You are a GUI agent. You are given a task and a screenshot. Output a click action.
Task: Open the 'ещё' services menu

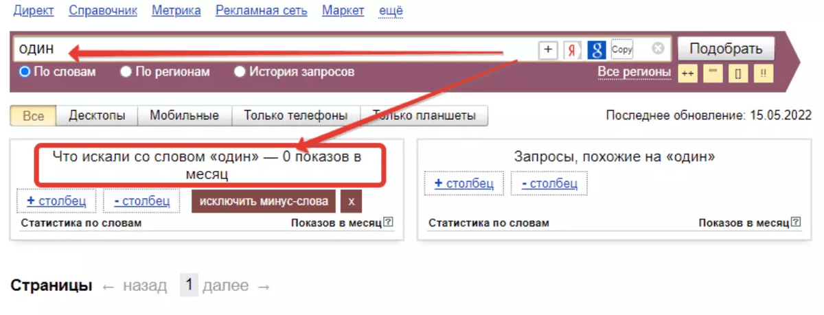pyautogui.click(x=391, y=11)
